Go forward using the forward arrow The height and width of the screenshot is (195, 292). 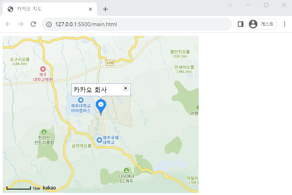point(21,24)
